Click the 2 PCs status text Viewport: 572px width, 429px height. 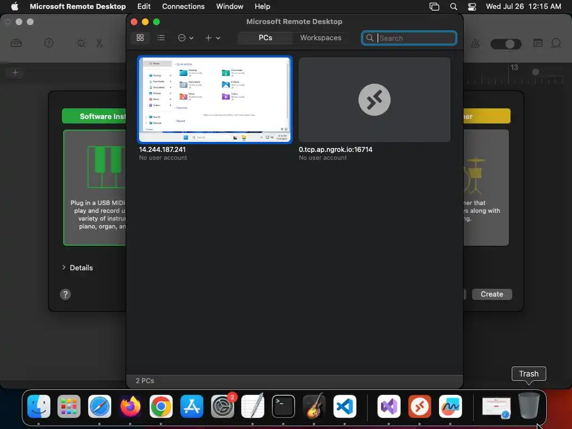coord(145,380)
